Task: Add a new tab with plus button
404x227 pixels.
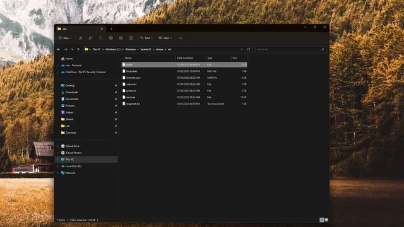Action: coord(111,29)
